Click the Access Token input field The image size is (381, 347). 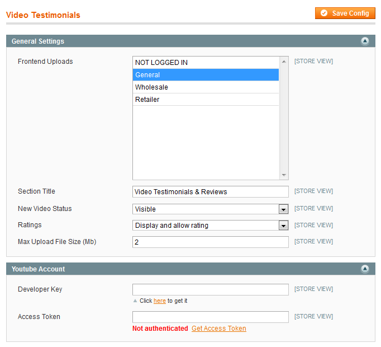click(211, 317)
